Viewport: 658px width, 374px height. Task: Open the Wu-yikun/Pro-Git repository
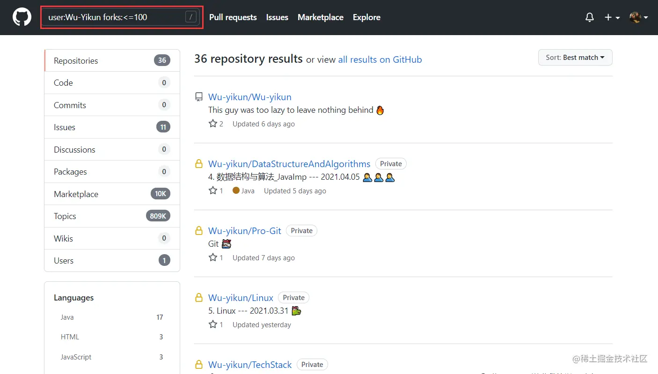pyautogui.click(x=245, y=231)
